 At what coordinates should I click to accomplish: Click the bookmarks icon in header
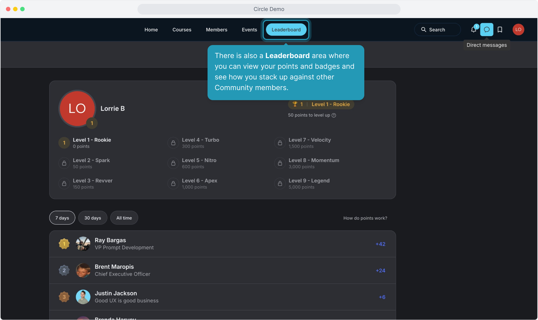(500, 30)
